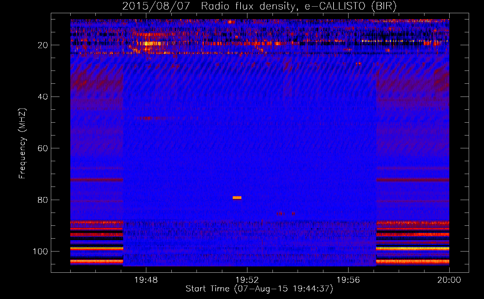The width and height of the screenshot is (484, 299).
Task: Click the 80 MHz frequency tick label
Action: (x=43, y=200)
